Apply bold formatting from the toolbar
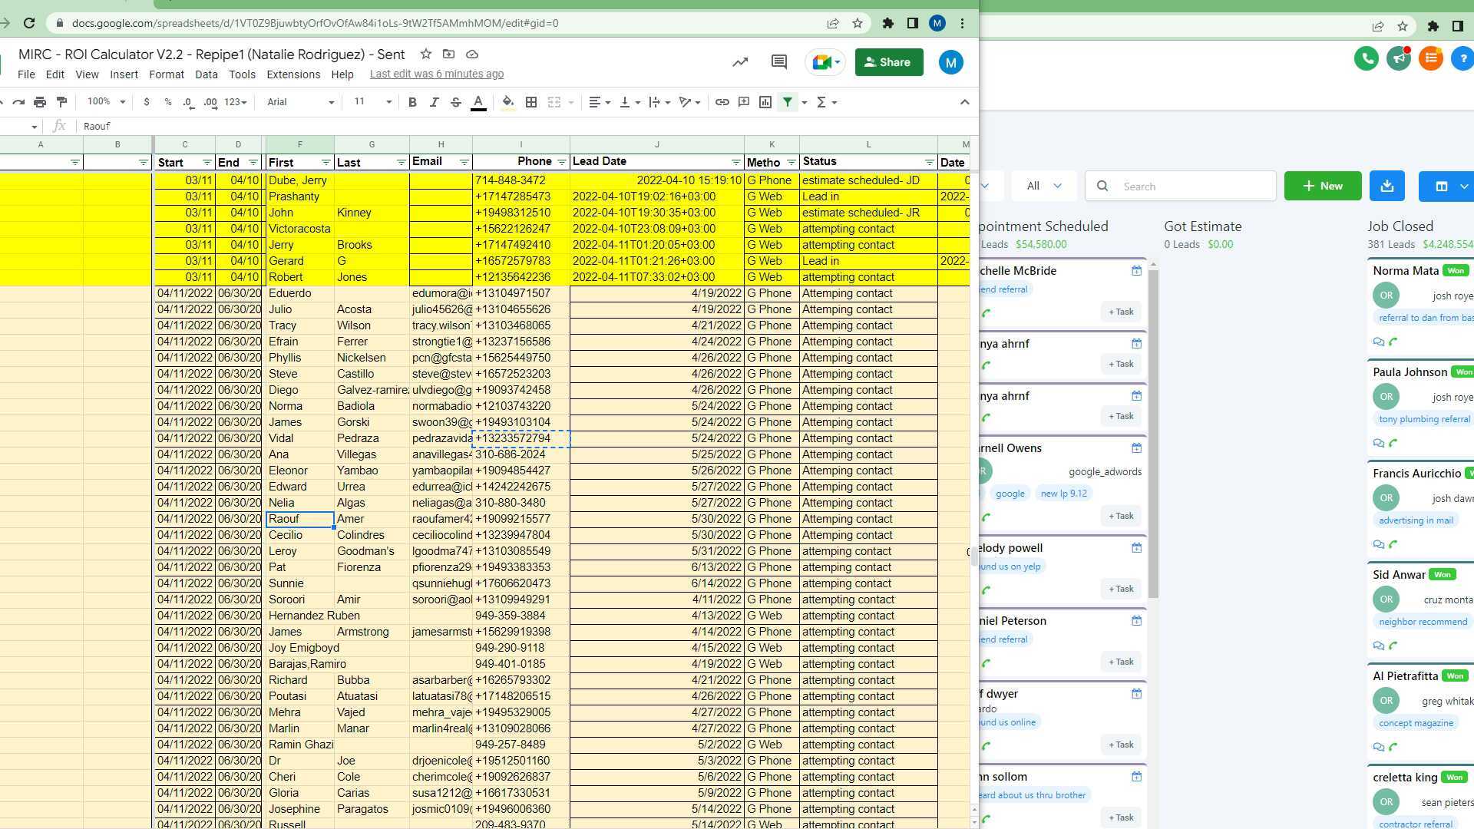Screen dimensions: 1474x829 412,101
